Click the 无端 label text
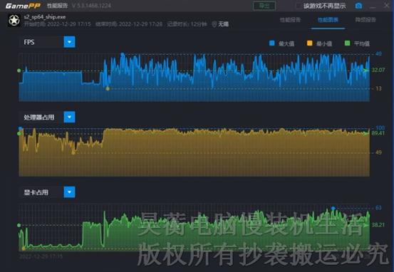The width and height of the screenshot is (394, 272). coord(224,24)
